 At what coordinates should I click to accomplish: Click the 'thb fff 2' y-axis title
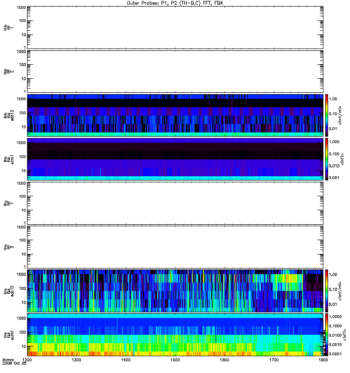[x=8, y=72]
